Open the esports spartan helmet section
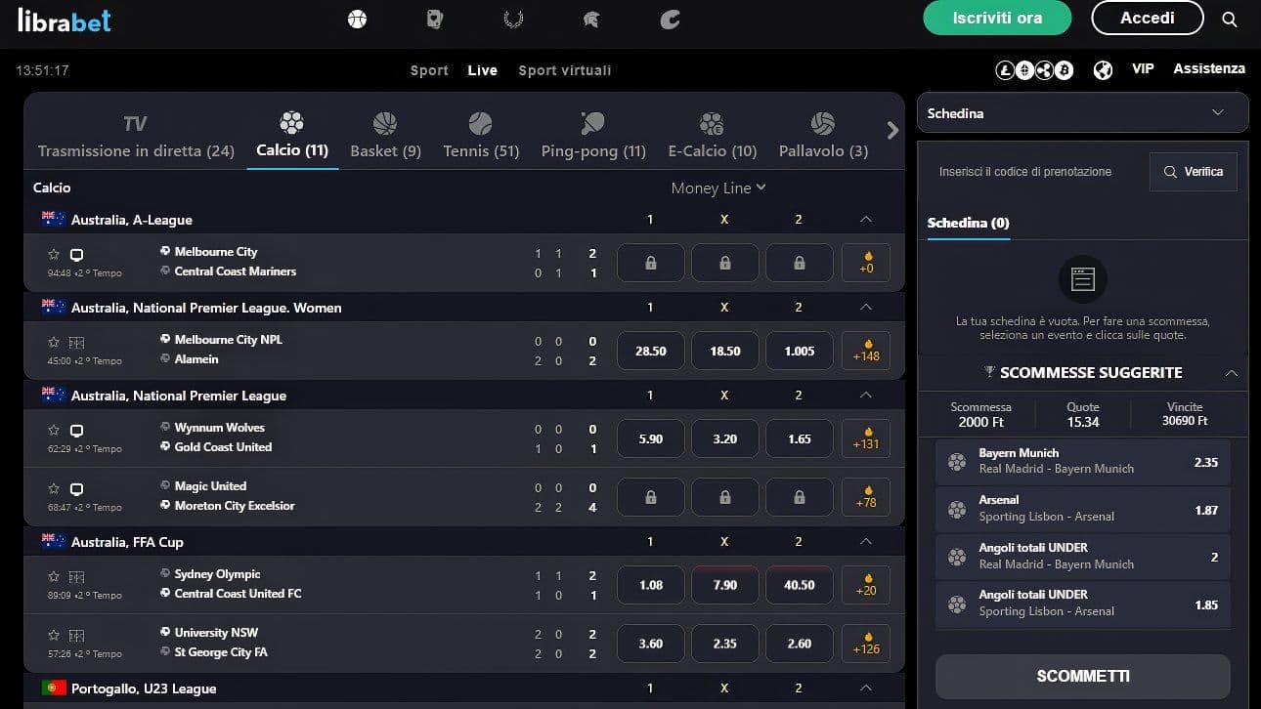1261x709 pixels. pyautogui.click(x=590, y=18)
